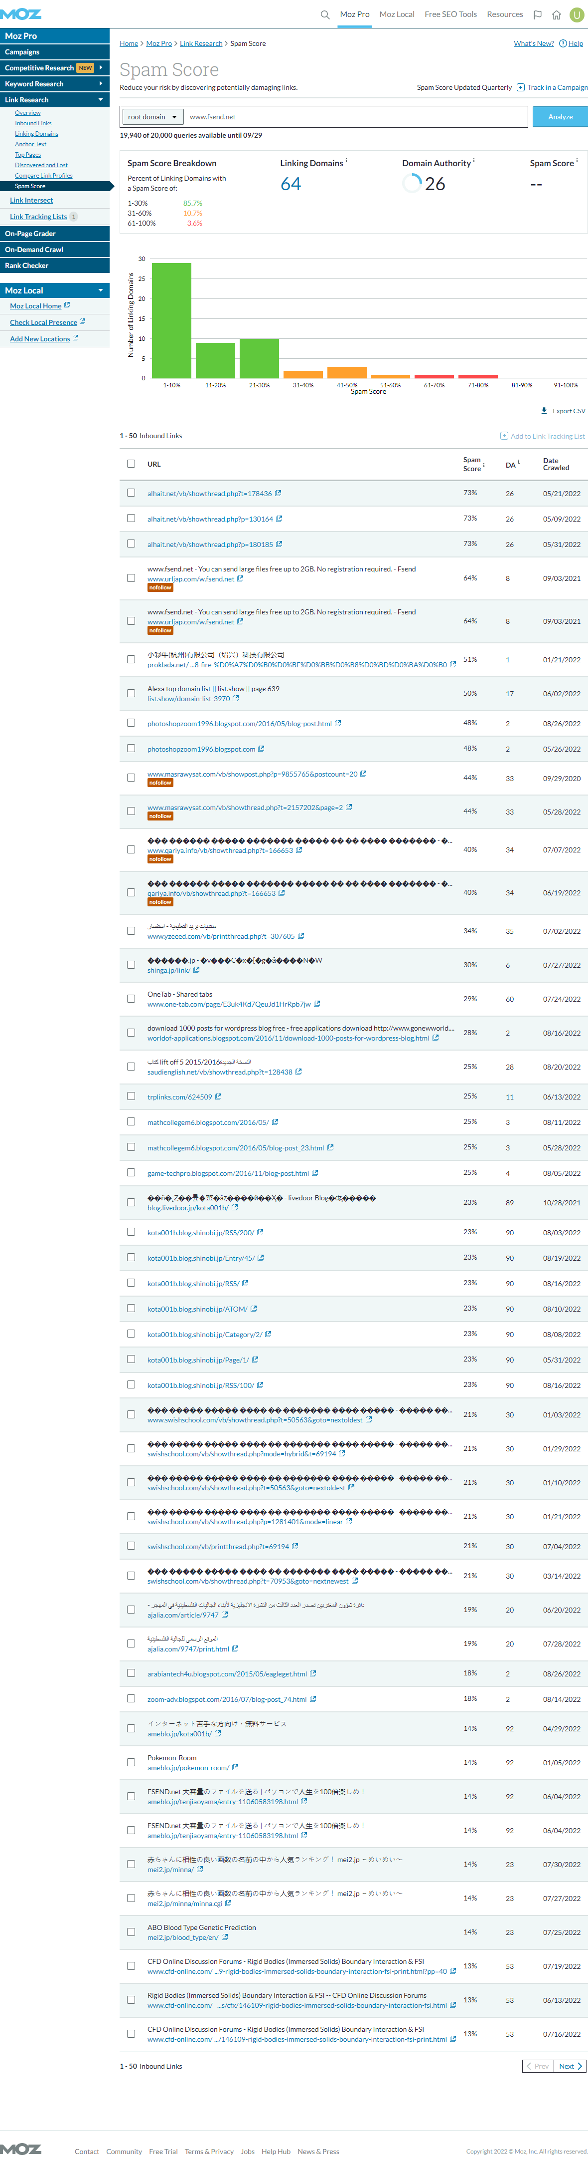588x2177 pixels.
Task: Open the root domain scope dropdown
Action: click(x=152, y=117)
